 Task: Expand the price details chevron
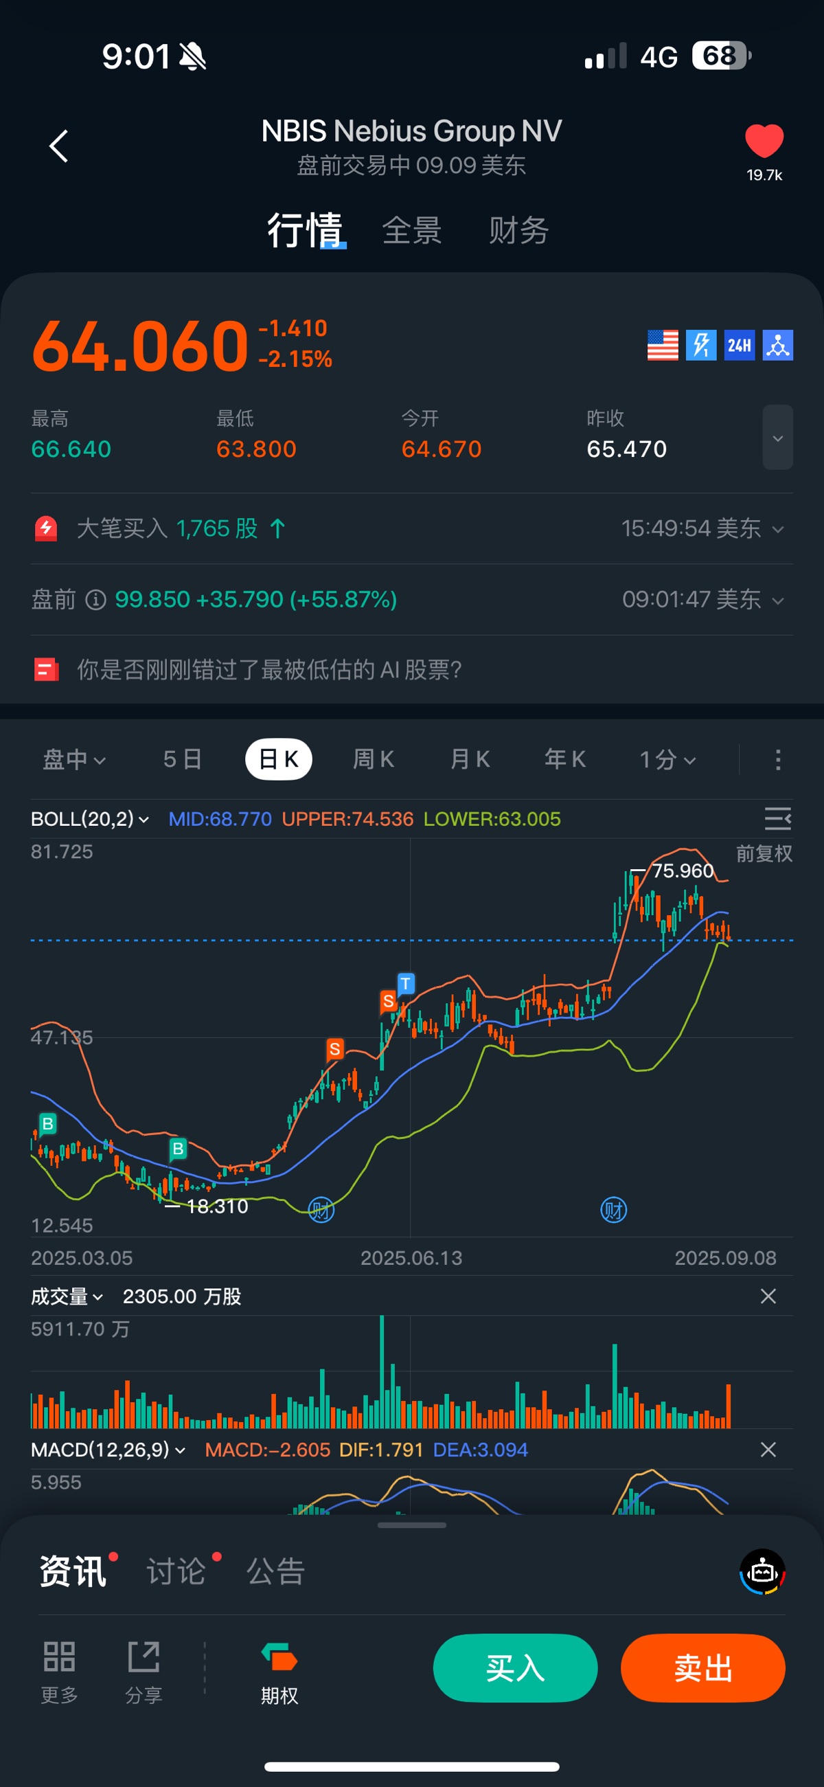[777, 438]
